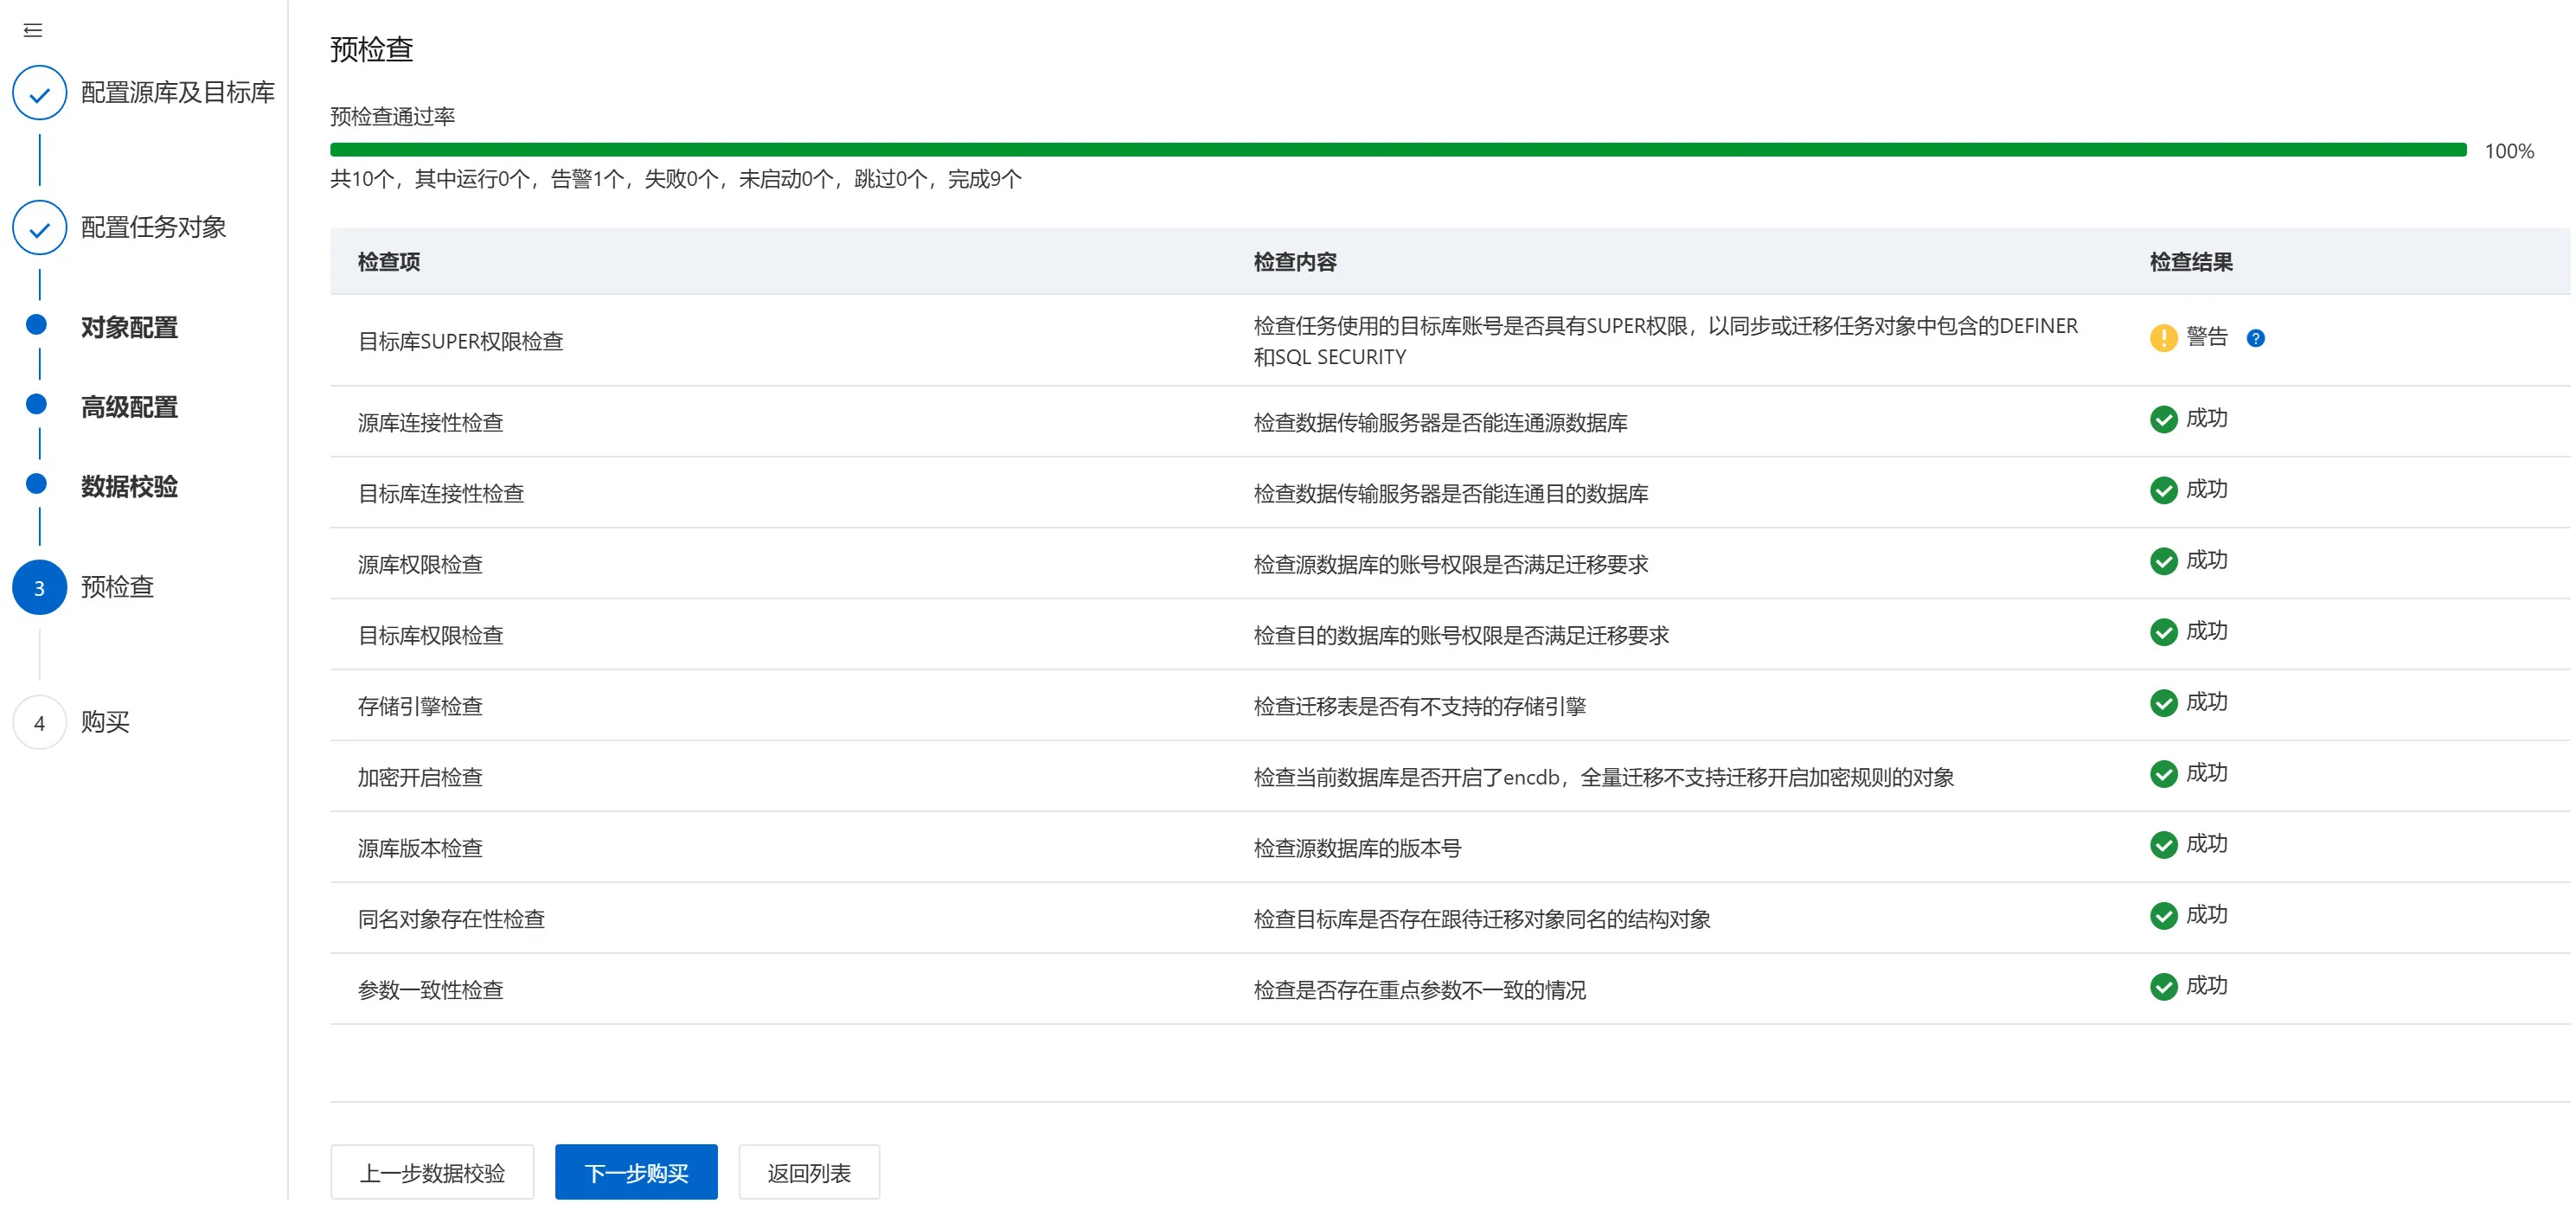Click the 返回列表 button
The width and height of the screenshot is (2576, 1210).
point(809,1173)
